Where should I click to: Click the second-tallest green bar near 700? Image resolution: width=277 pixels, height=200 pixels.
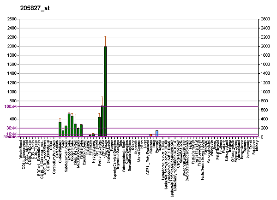[102, 121]
